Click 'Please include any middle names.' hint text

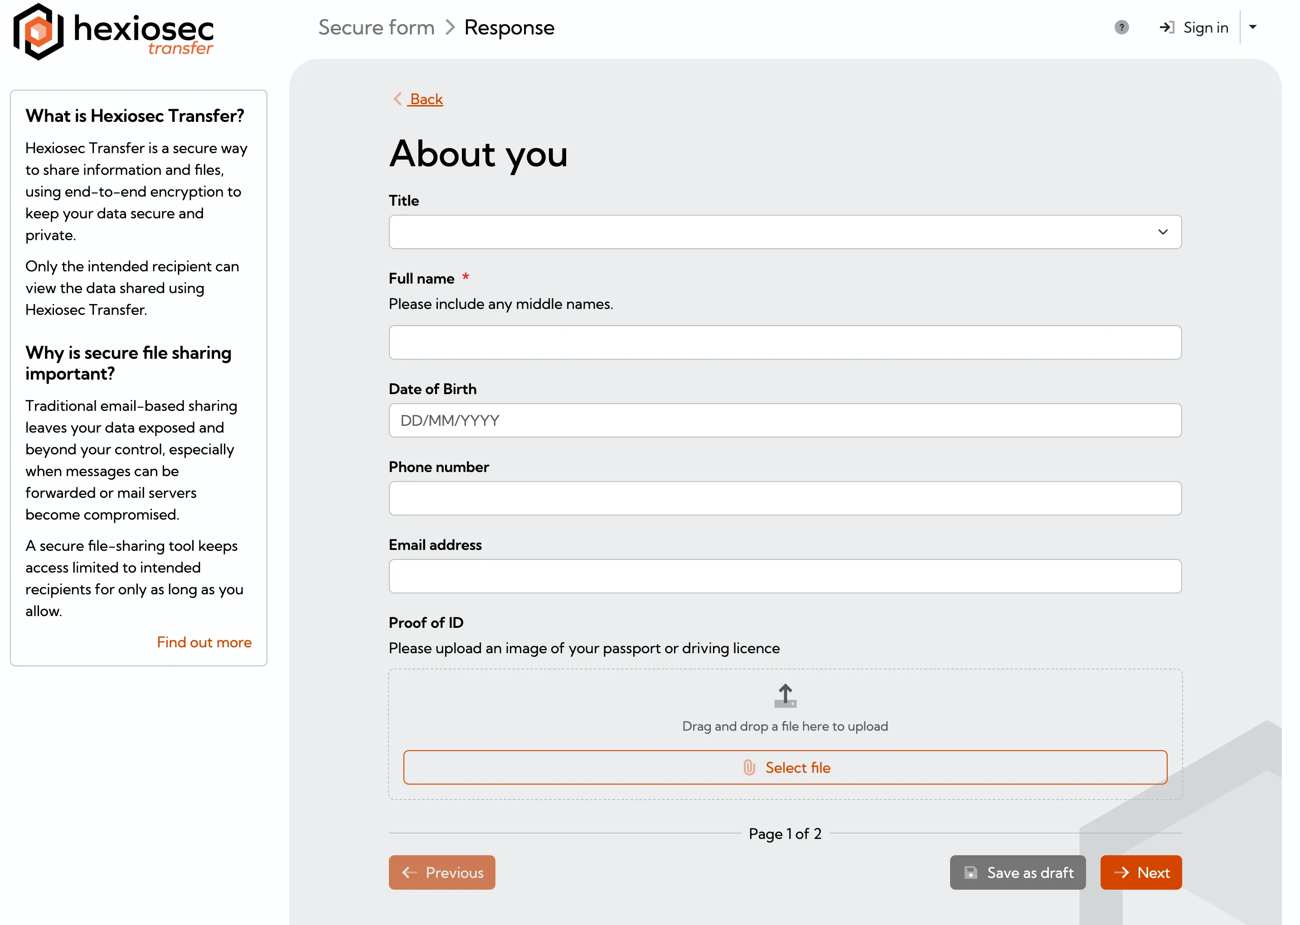[x=501, y=304]
